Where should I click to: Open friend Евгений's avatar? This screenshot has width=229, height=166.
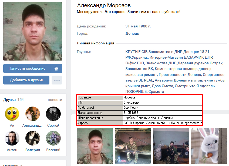point(53,138)
